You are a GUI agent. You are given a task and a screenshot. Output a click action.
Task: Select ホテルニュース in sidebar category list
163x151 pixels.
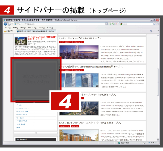click(22, 114)
